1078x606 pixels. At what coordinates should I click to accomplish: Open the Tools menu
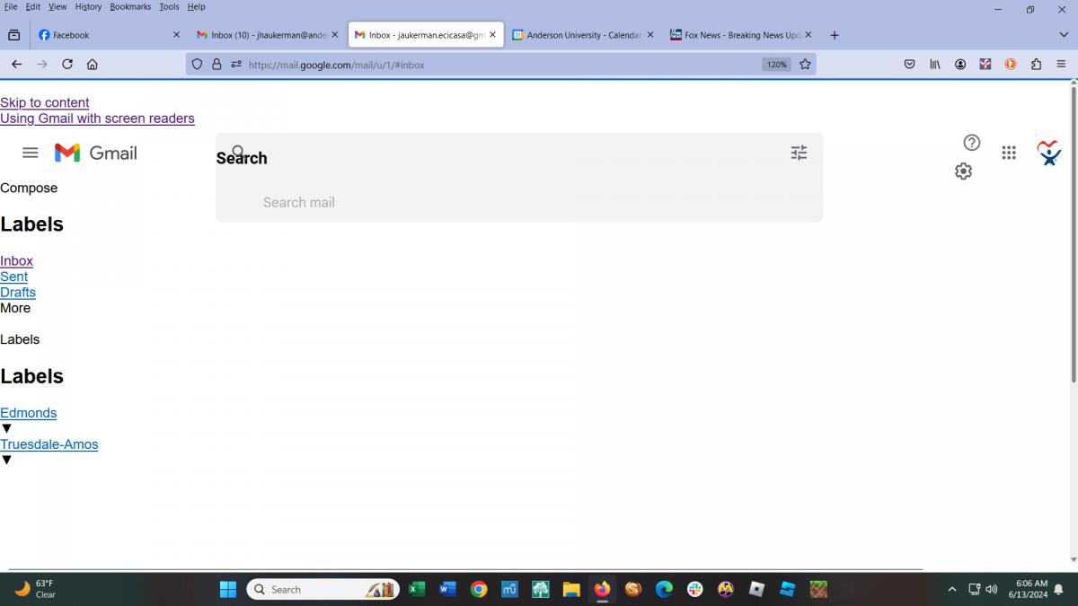coord(169,6)
